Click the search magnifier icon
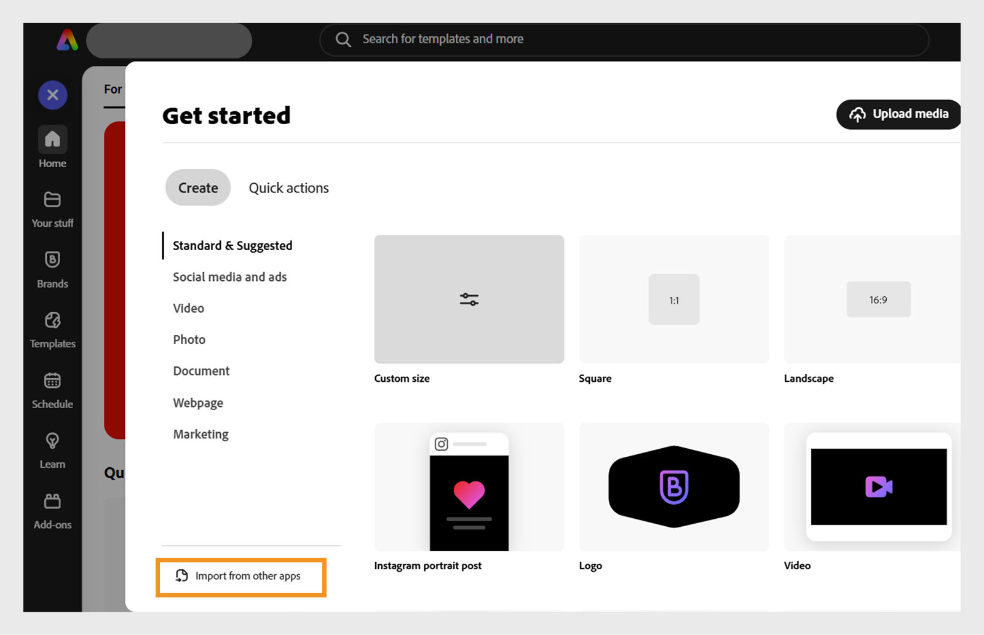Image resolution: width=984 pixels, height=635 pixels. [343, 39]
